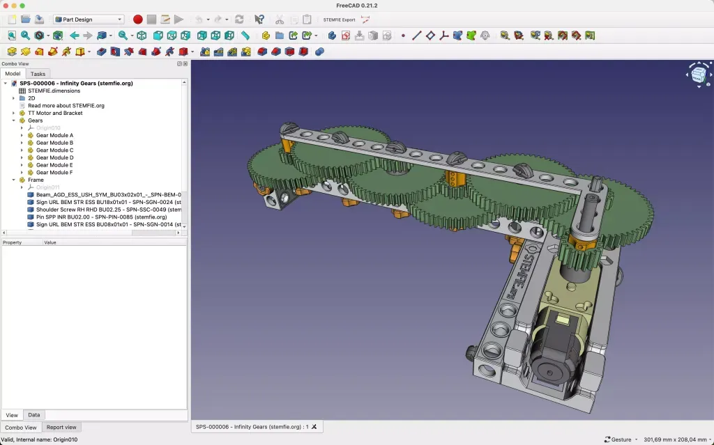Click the Open document folder icon
This screenshot has width=714, height=445.
tap(25, 19)
